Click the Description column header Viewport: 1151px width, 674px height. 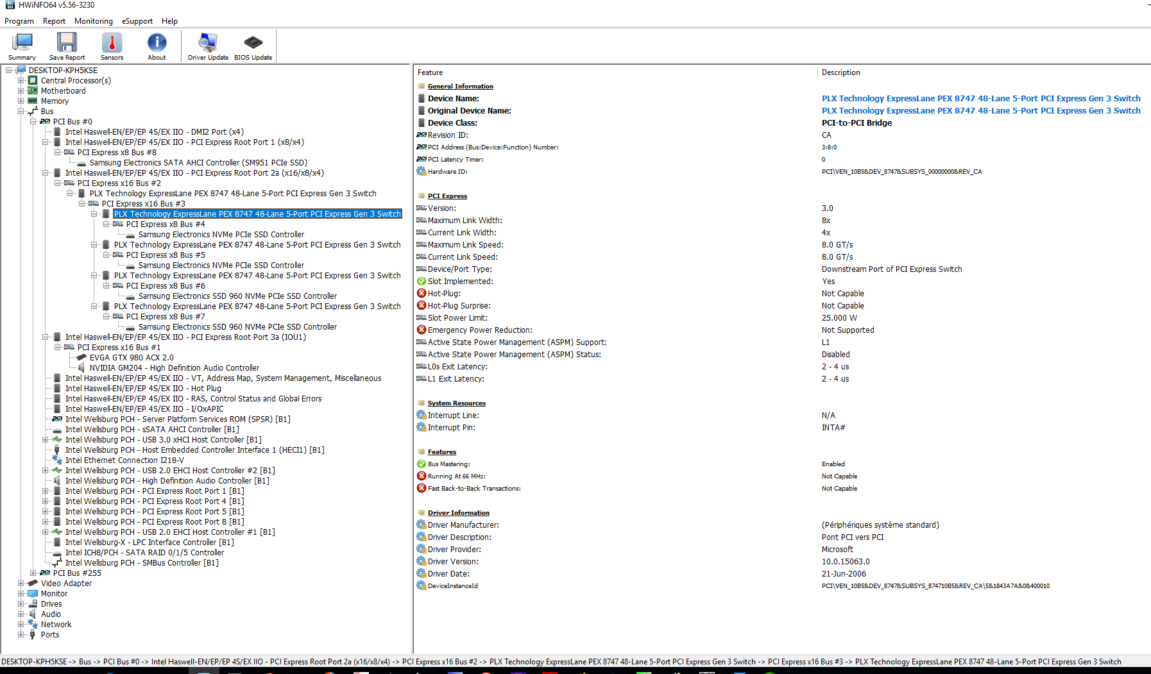(x=840, y=72)
